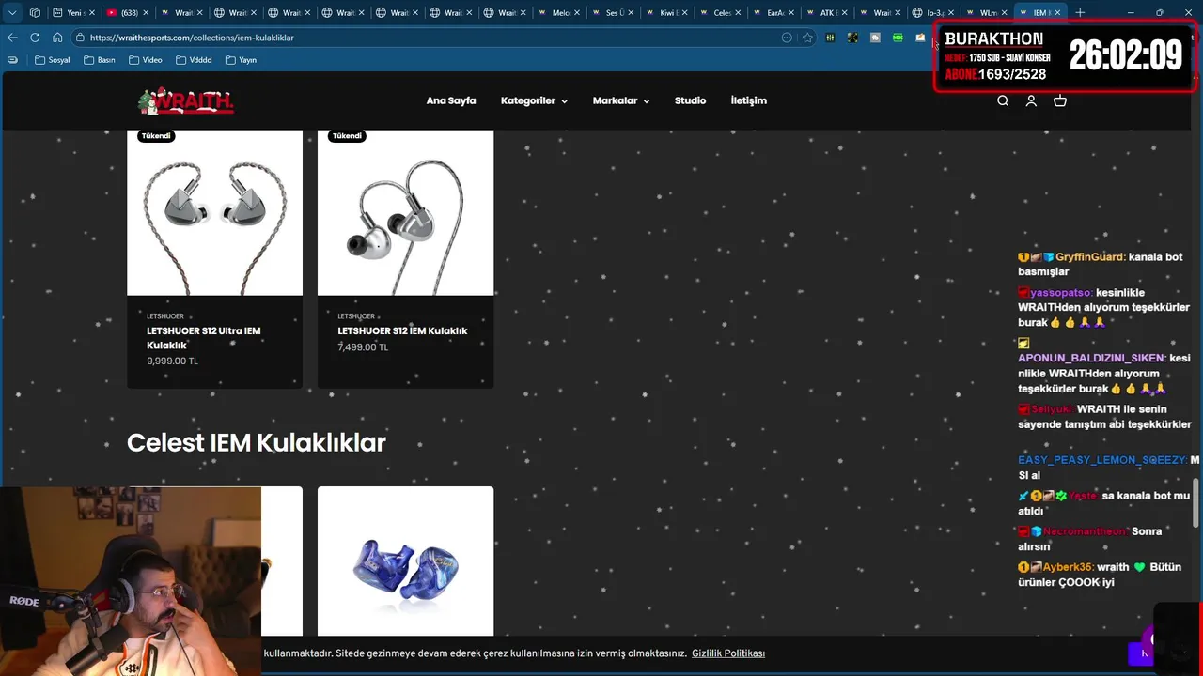Open the Ana Sayfa menu item
1203x676 pixels.
[451, 100]
